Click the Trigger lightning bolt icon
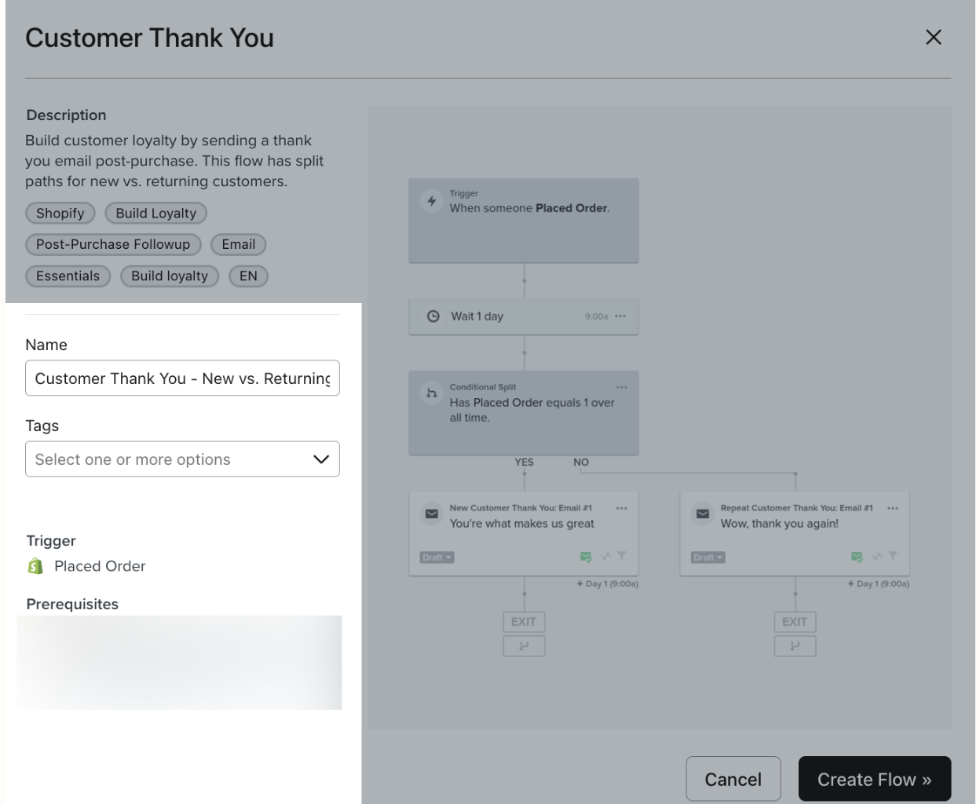Image resolution: width=980 pixels, height=804 pixels. click(432, 201)
